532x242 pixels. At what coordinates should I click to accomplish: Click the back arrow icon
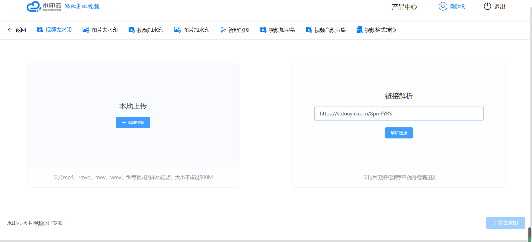10,30
